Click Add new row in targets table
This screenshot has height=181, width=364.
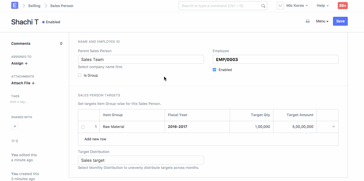coord(95,139)
